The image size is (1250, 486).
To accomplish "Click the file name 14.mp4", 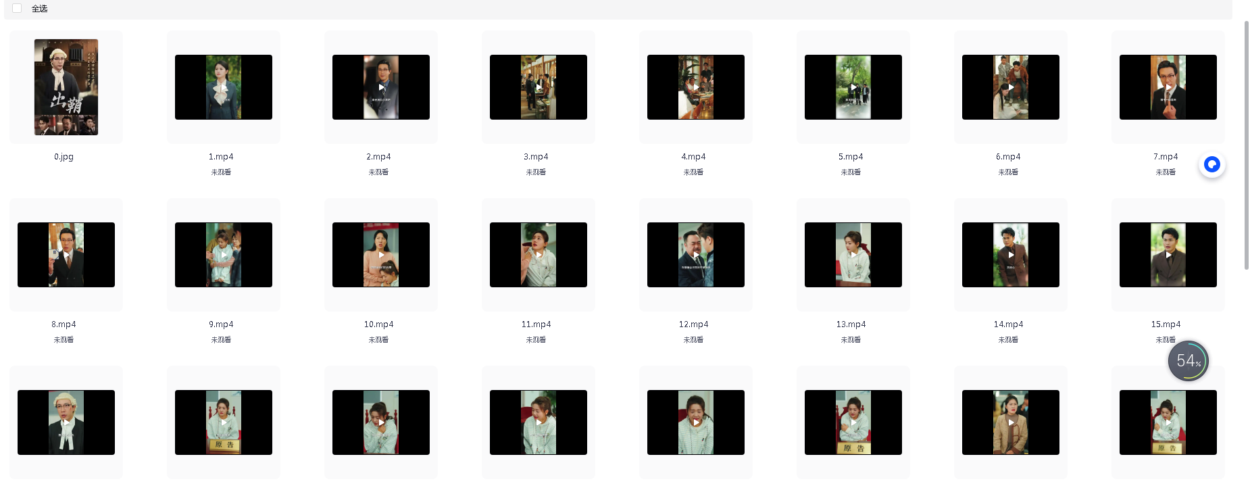I will click(1008, 324).
